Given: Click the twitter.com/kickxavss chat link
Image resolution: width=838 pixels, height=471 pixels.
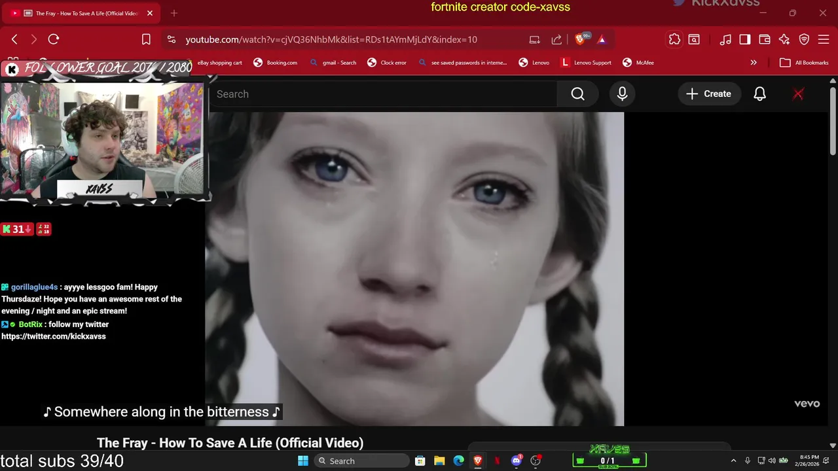Looking at the screenshot, I should pos(53,336).
